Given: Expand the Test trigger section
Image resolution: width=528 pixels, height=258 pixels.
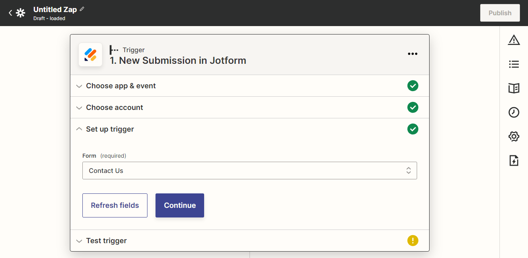Looking at the screenshot, I should [106, 241].
